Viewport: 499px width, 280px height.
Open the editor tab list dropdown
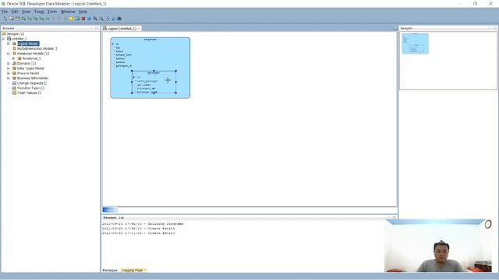395,29
